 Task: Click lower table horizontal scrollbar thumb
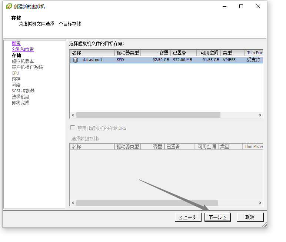click(147, 203)
